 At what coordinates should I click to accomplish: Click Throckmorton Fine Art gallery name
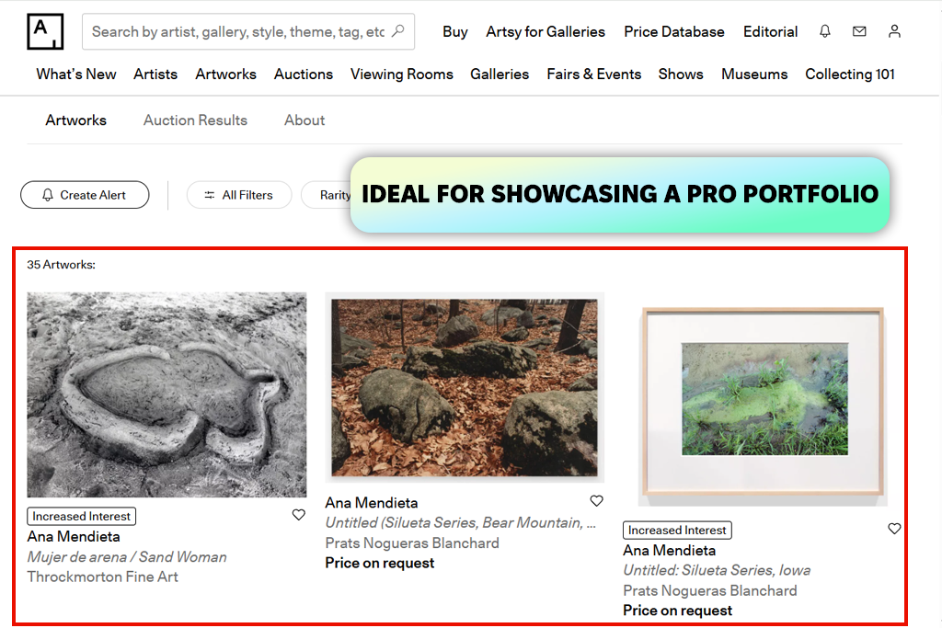click(x=103, y=577)
